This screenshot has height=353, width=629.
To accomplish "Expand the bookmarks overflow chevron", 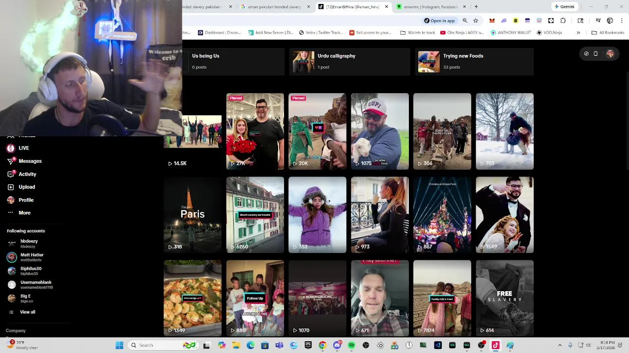I will (x=578, y=33).
